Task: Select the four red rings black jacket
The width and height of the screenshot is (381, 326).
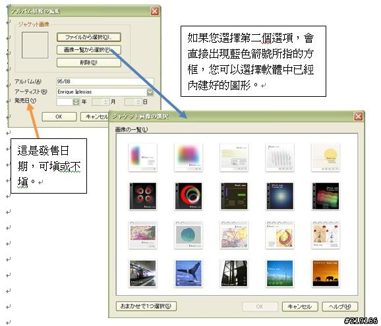Action: click(x=142, y=196)
